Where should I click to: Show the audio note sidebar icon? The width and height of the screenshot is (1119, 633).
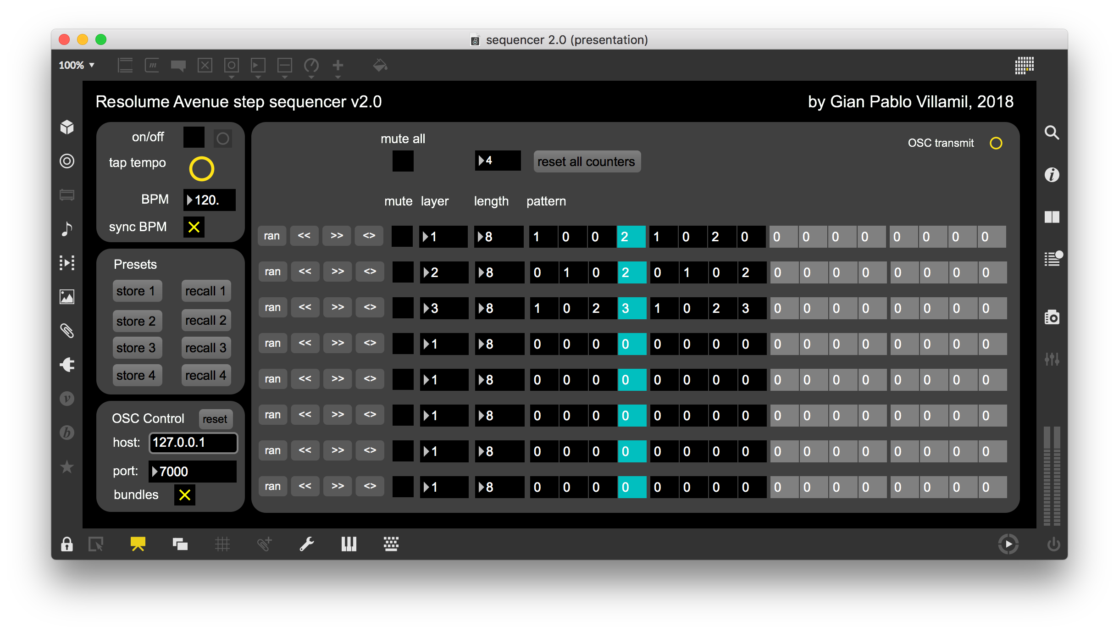pos(67,228)
